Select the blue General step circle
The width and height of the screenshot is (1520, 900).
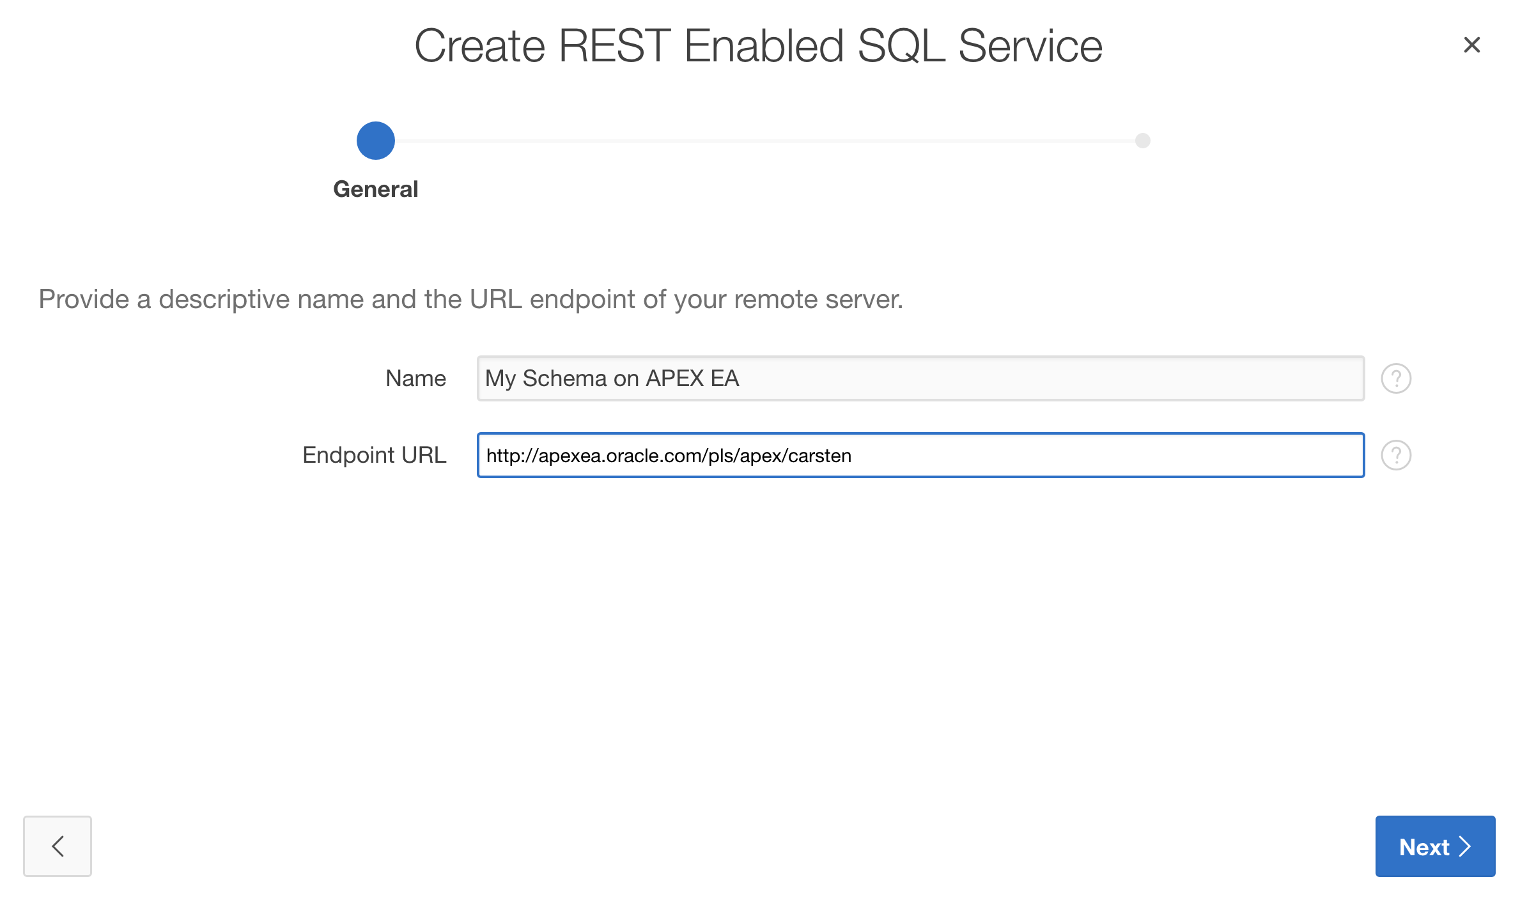tap(375, 141)
